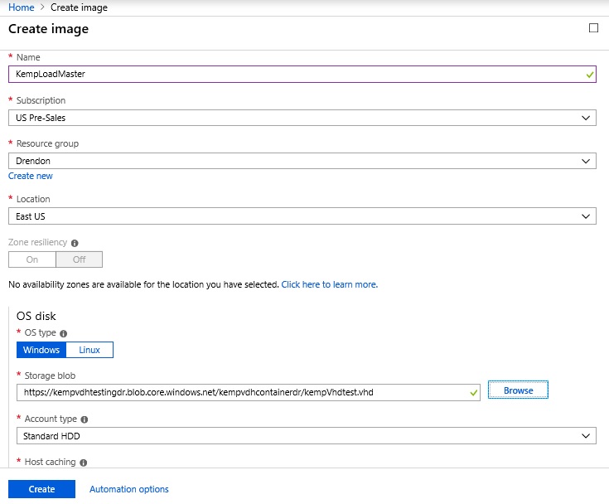Image resolution: width=609 pixels, height=504 pixels.
Task: Expand the Resource group dropdown
Action: point(302,161)
